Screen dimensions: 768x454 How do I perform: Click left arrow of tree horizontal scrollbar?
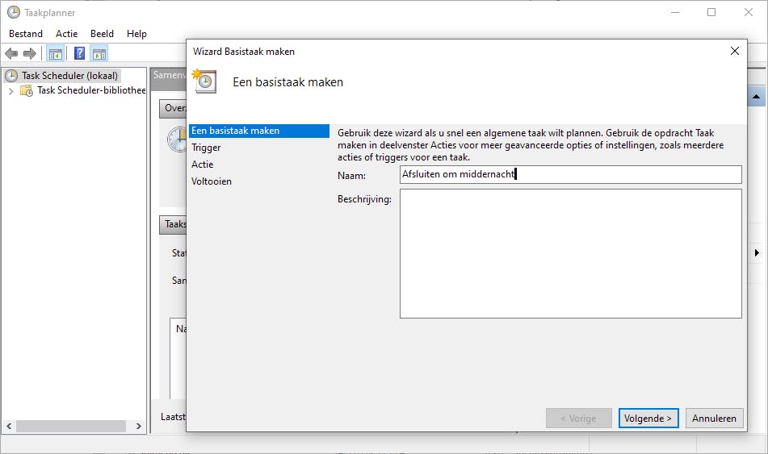pos(9,426)
